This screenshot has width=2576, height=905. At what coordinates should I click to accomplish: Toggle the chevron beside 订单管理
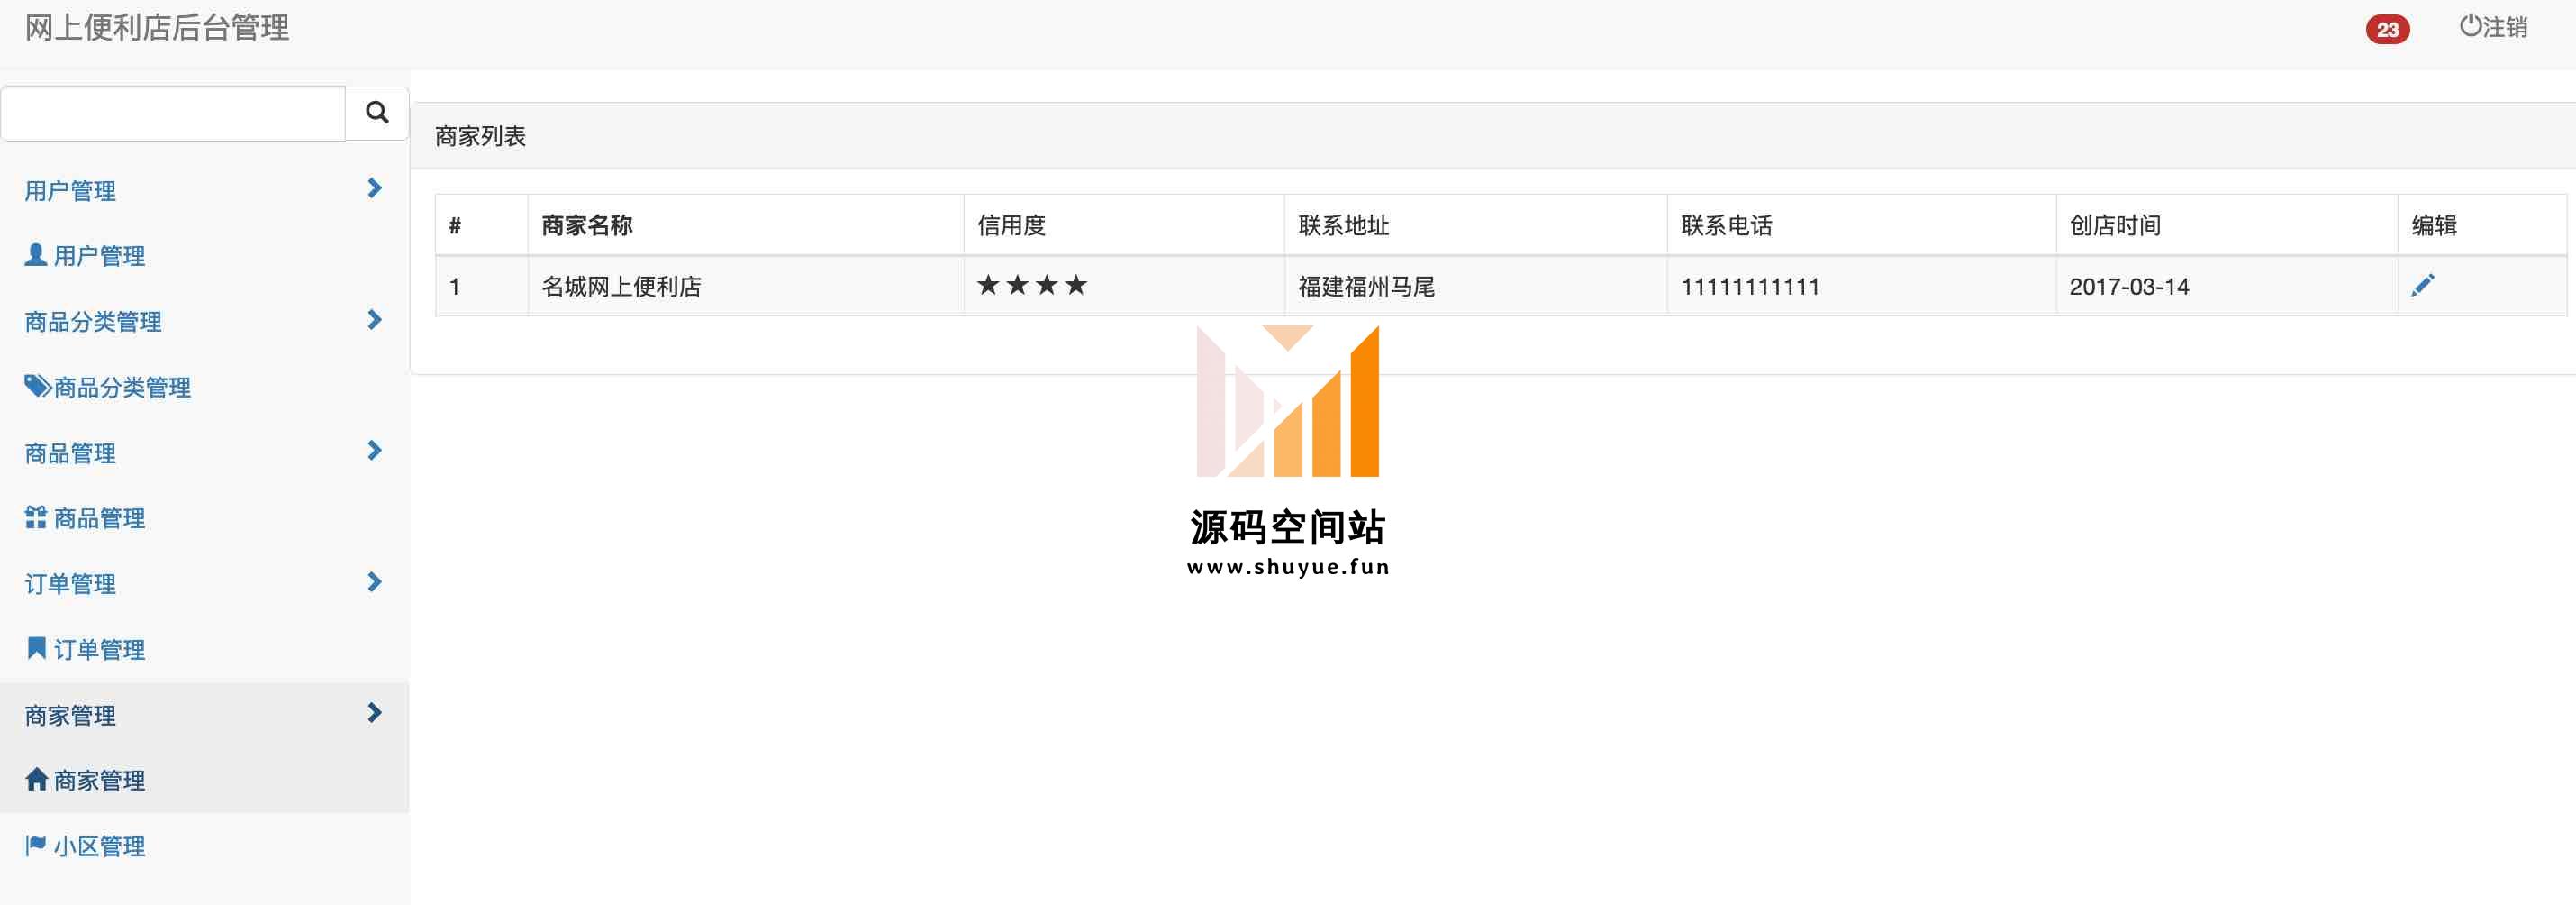click(x=374, y=581)
